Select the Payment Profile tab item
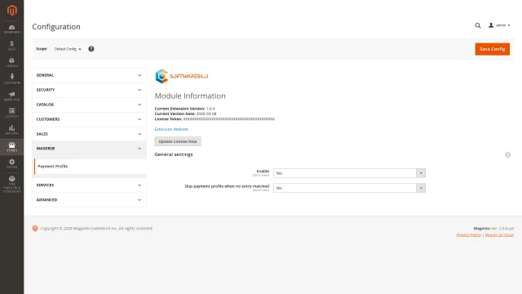This screenshot has width=522, height=294. (x=91, y=167)
